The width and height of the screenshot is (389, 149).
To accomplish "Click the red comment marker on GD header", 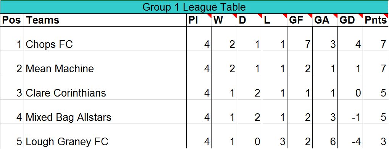I will [361, 16].
